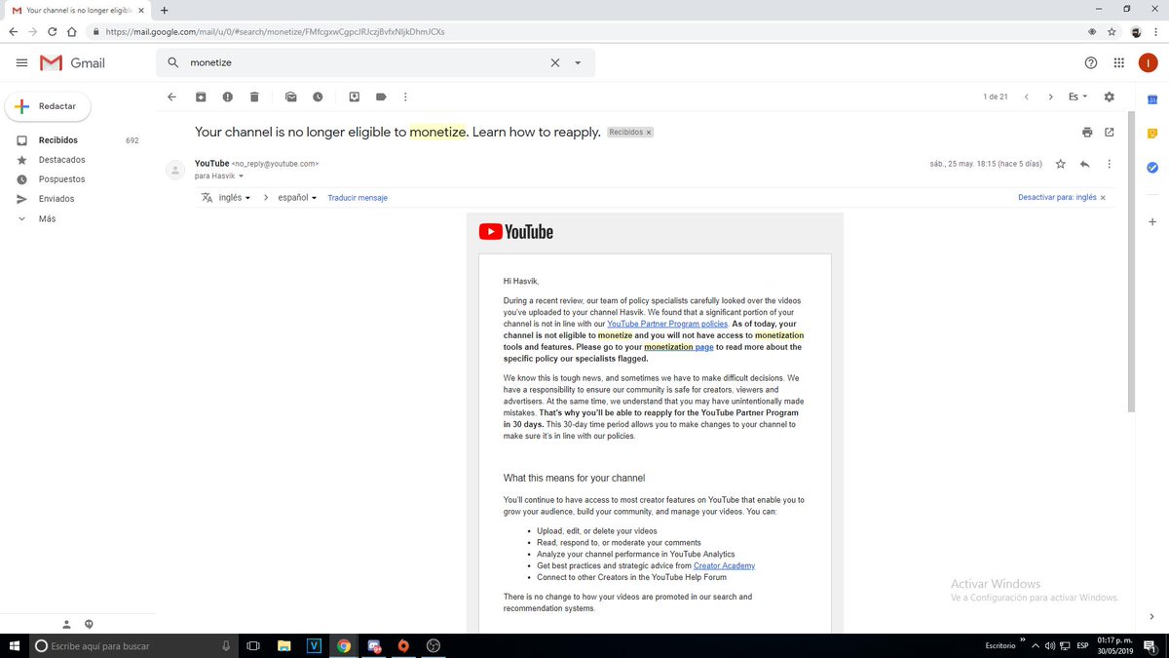This screenshot has height=658, width=1169.
Task: Change source language inglés dropdown
Action: pos(235,197)
